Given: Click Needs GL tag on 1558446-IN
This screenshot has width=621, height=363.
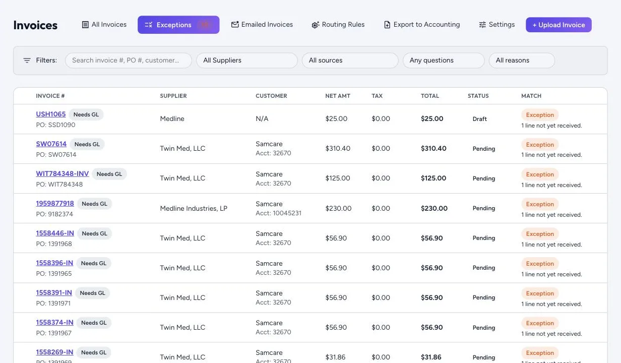Looking at the screenshot, I should [94, 233].
